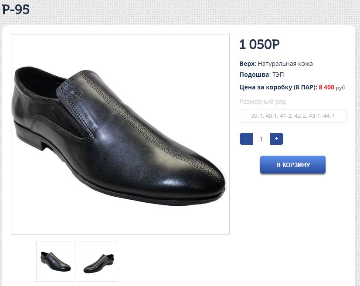This screenshot has width=360, height=286.
Task: Click the red 8 400 box price
Action: (326, 87)
